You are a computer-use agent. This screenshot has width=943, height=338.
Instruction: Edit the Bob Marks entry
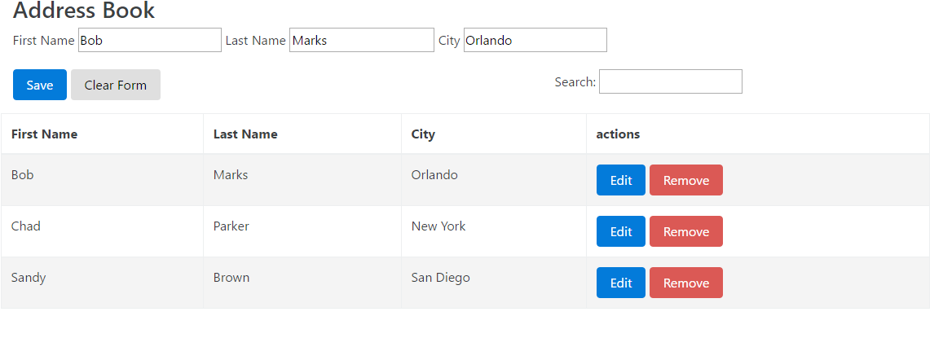coord(620,181)
